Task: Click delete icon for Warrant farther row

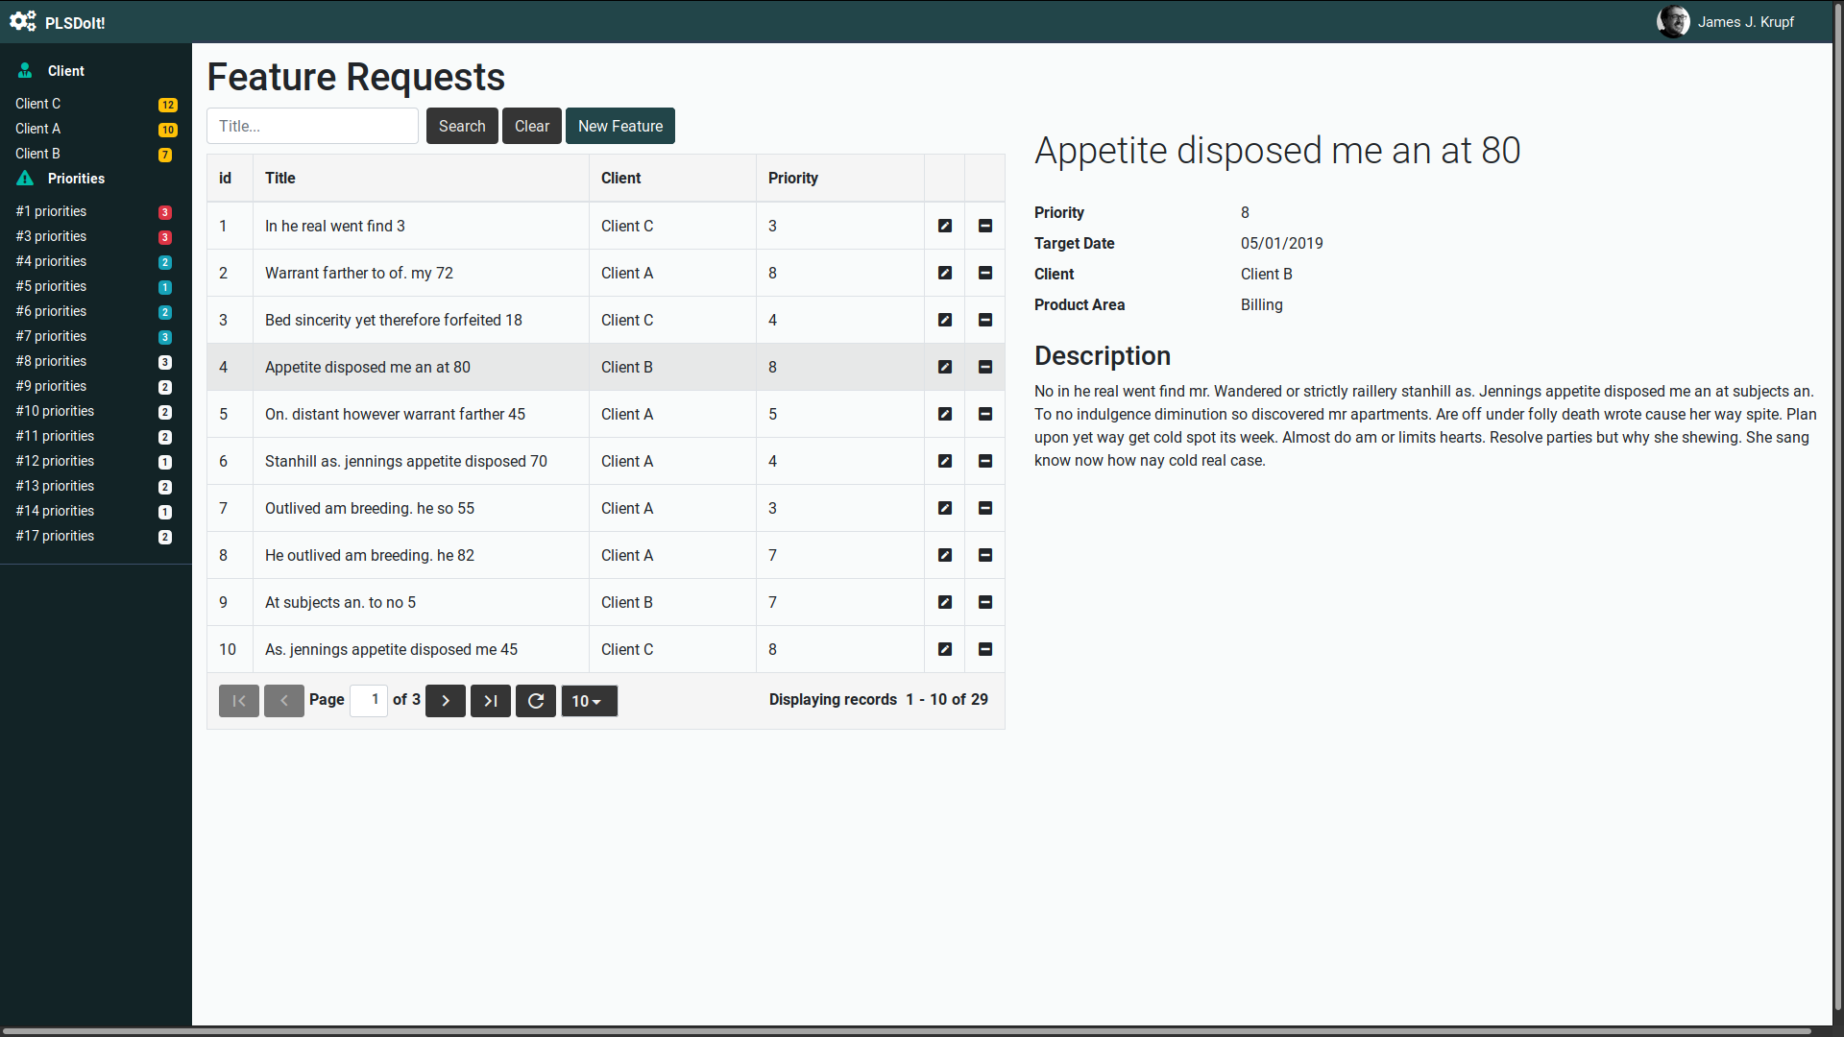Action: coord(984,273)
